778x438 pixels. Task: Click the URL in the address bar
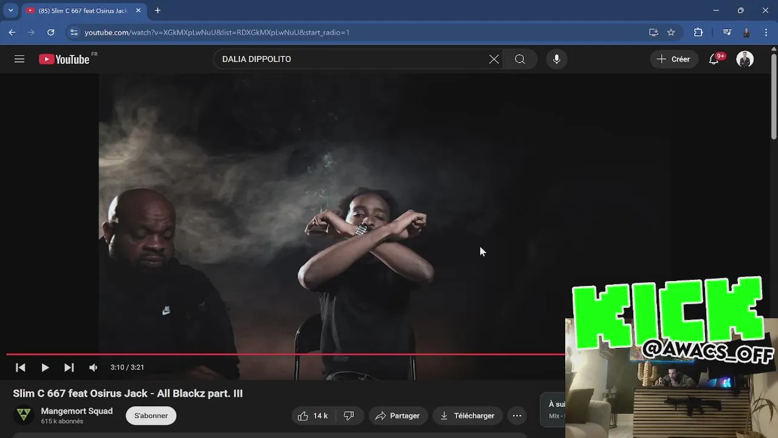(217, 32)
